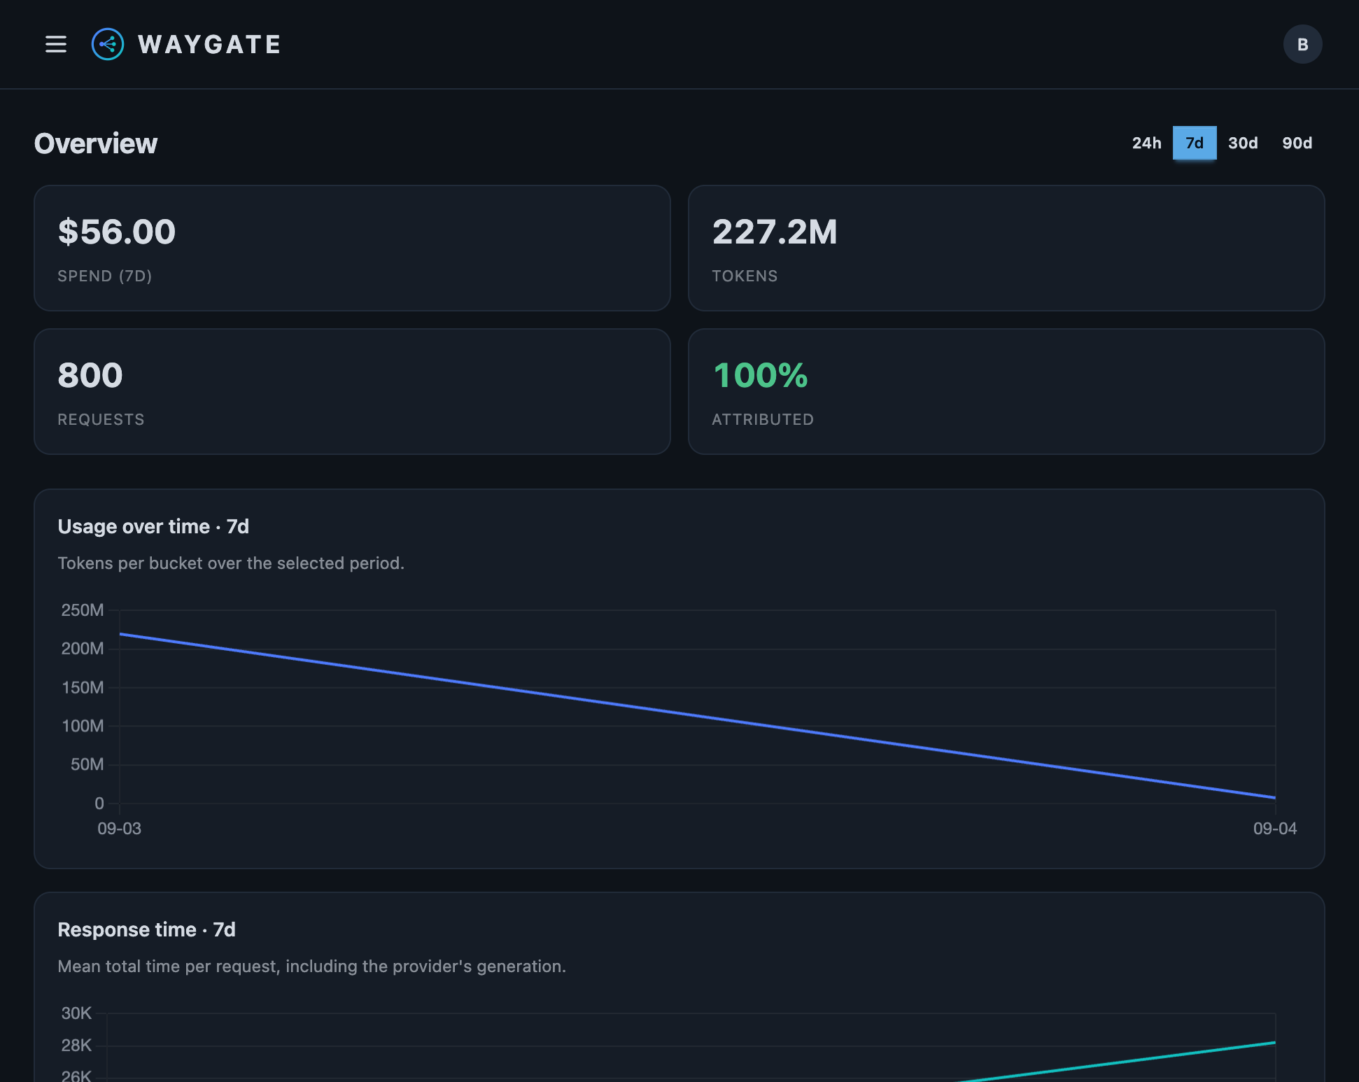Viewport: 1359px width, 1082px height.
Task: Click the 227.2M tokens value
Action: (775, 232)
